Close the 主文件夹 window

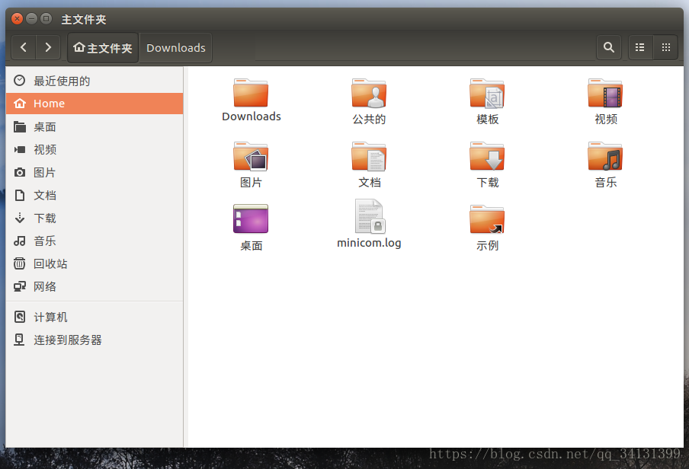pos(17,18)
